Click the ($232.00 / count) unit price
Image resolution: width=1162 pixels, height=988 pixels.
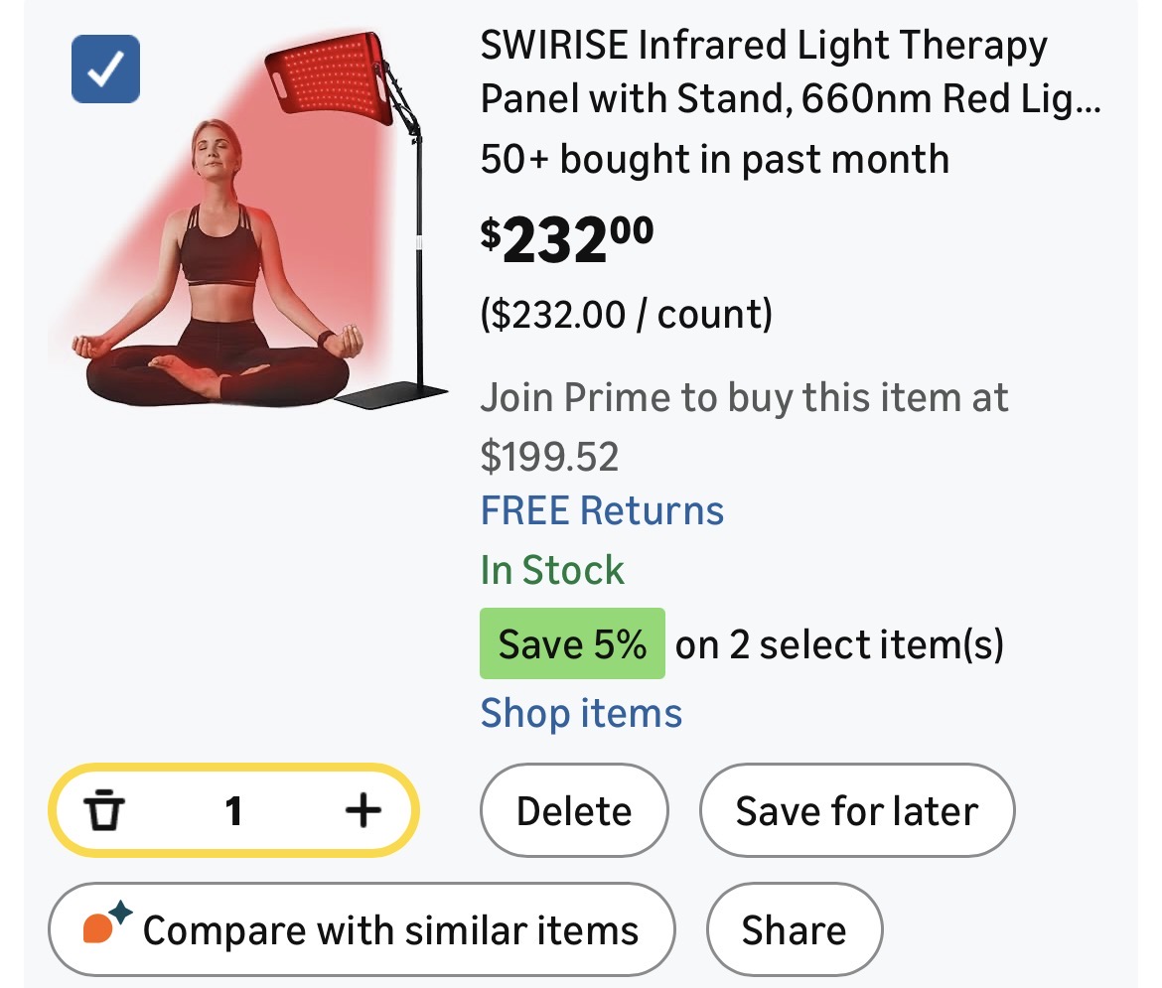[x=626, y=315]
